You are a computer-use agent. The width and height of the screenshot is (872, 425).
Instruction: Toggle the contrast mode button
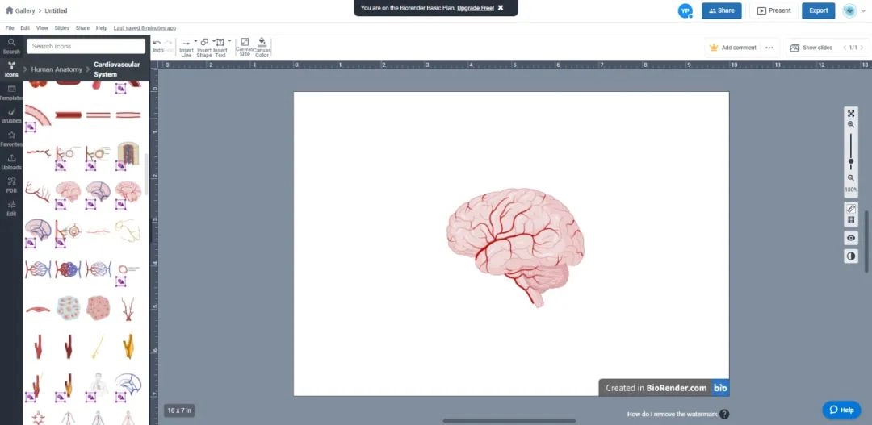coord(851,256)
